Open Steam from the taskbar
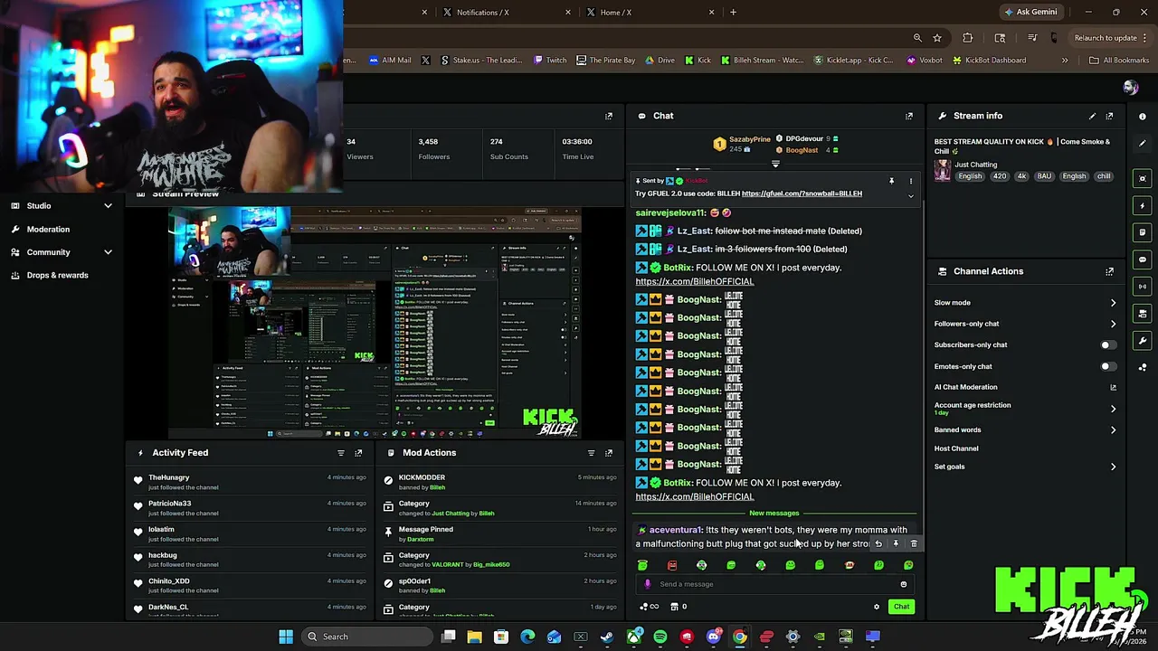 coord(607,637)
